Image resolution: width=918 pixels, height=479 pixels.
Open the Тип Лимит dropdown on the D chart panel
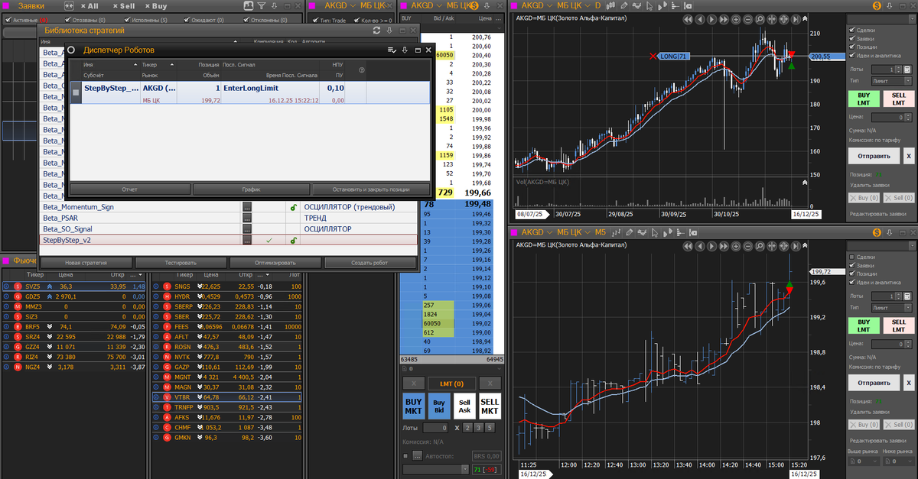[892, 81]
